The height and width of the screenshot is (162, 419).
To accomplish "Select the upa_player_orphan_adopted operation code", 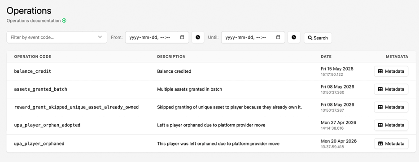I will (47, 125).
